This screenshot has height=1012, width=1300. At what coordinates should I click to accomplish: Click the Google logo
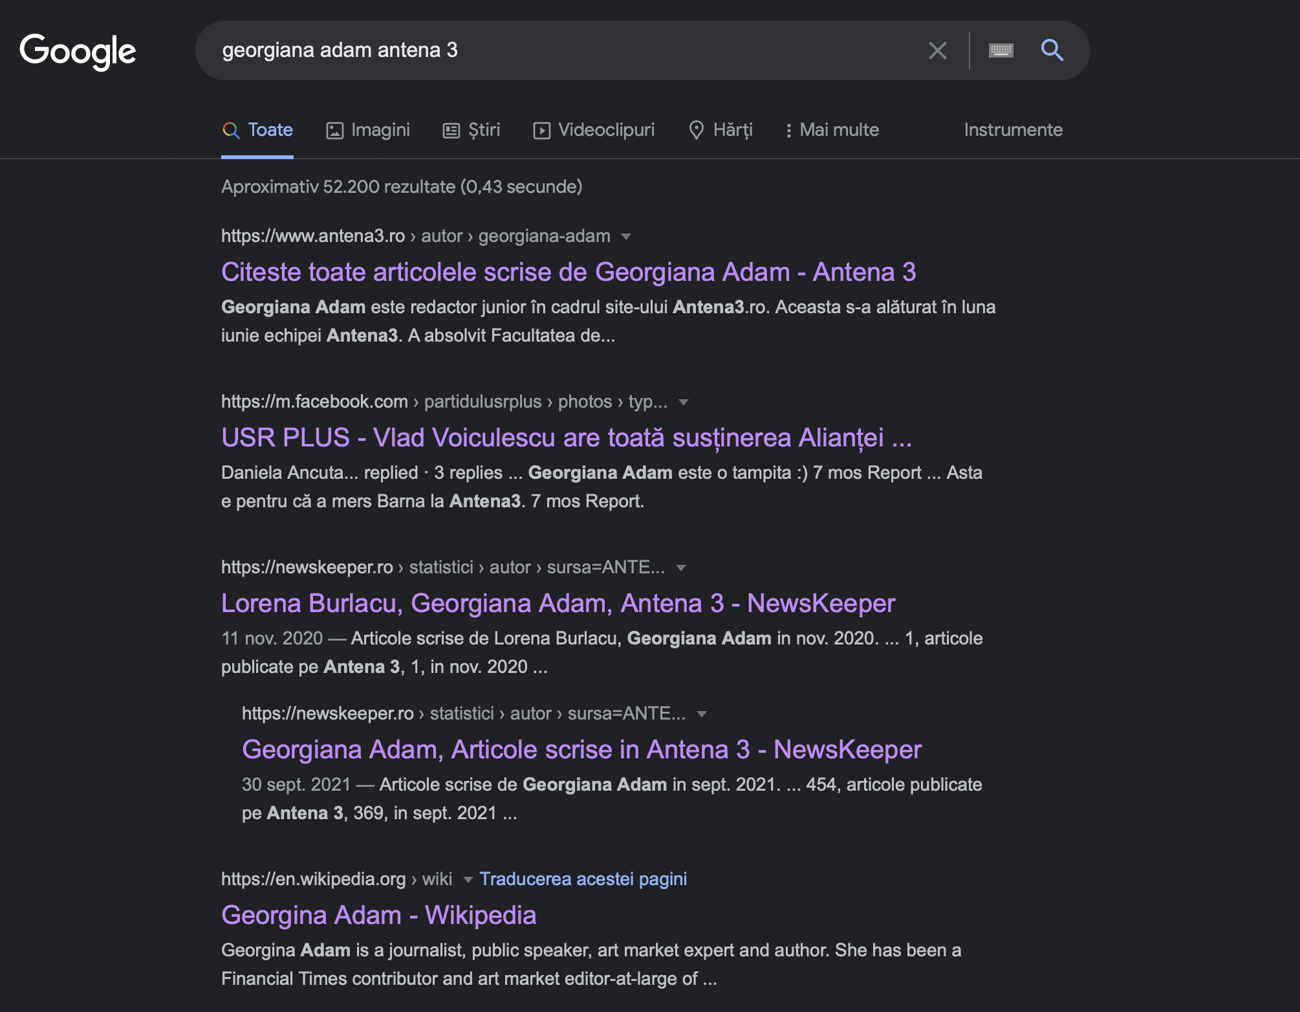click(78, 51)
